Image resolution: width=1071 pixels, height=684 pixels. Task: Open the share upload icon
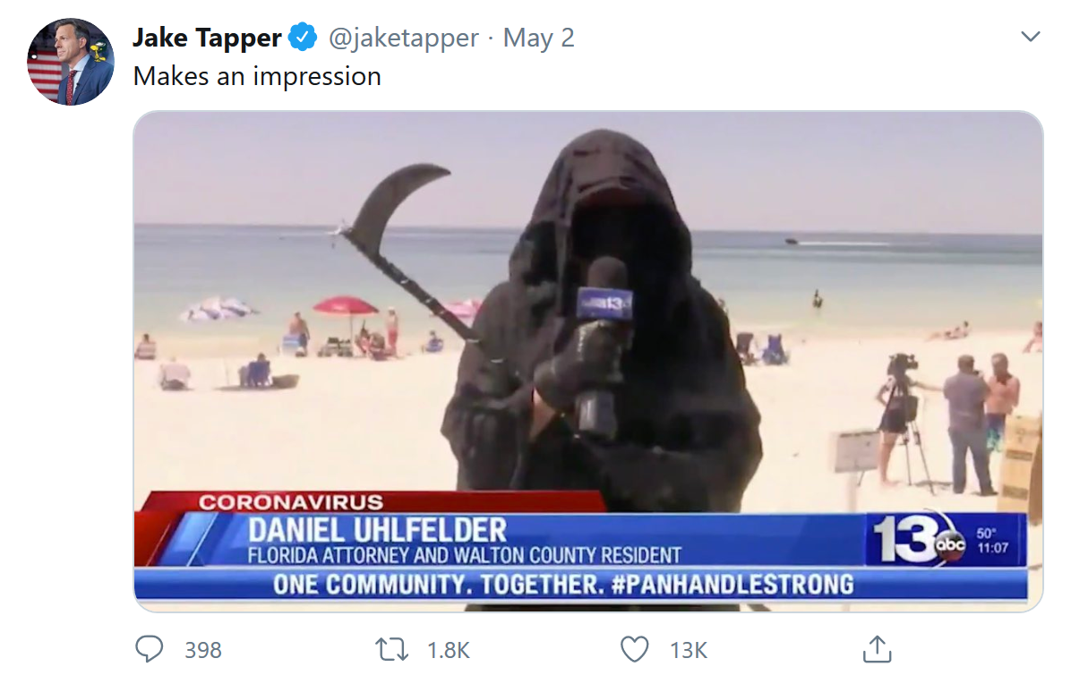coord(877,649)
